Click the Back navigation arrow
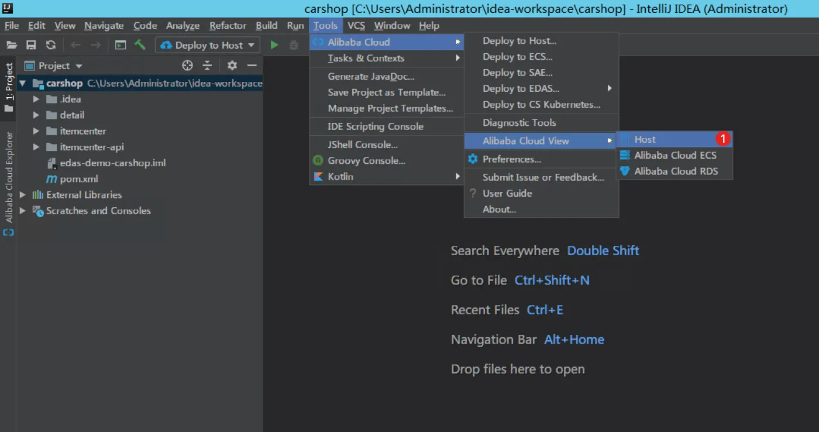 pyautogui.click(x=75, y=45)
